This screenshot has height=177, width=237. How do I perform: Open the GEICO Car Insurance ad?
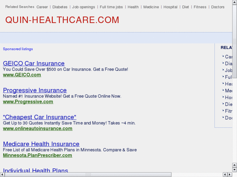pyautogui.click(x=34, y=63)
